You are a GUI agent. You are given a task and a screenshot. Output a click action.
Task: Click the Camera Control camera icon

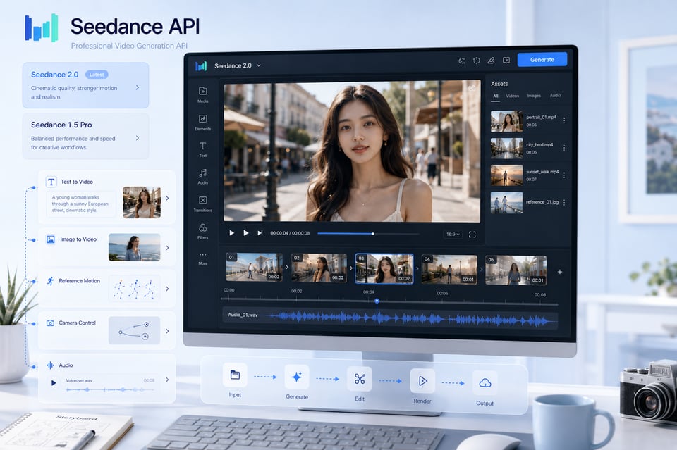pos(50,323)
